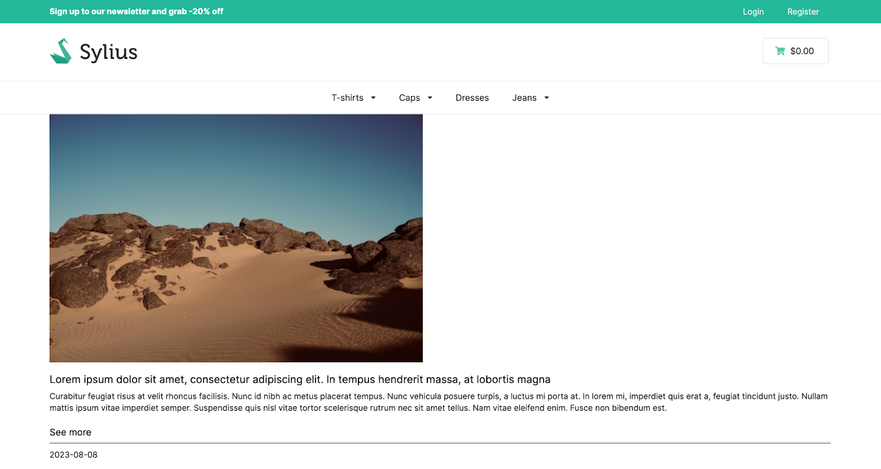Click the shopping cart icon
Viewport: 881px width, 469px height.
[x=780, y=51]
